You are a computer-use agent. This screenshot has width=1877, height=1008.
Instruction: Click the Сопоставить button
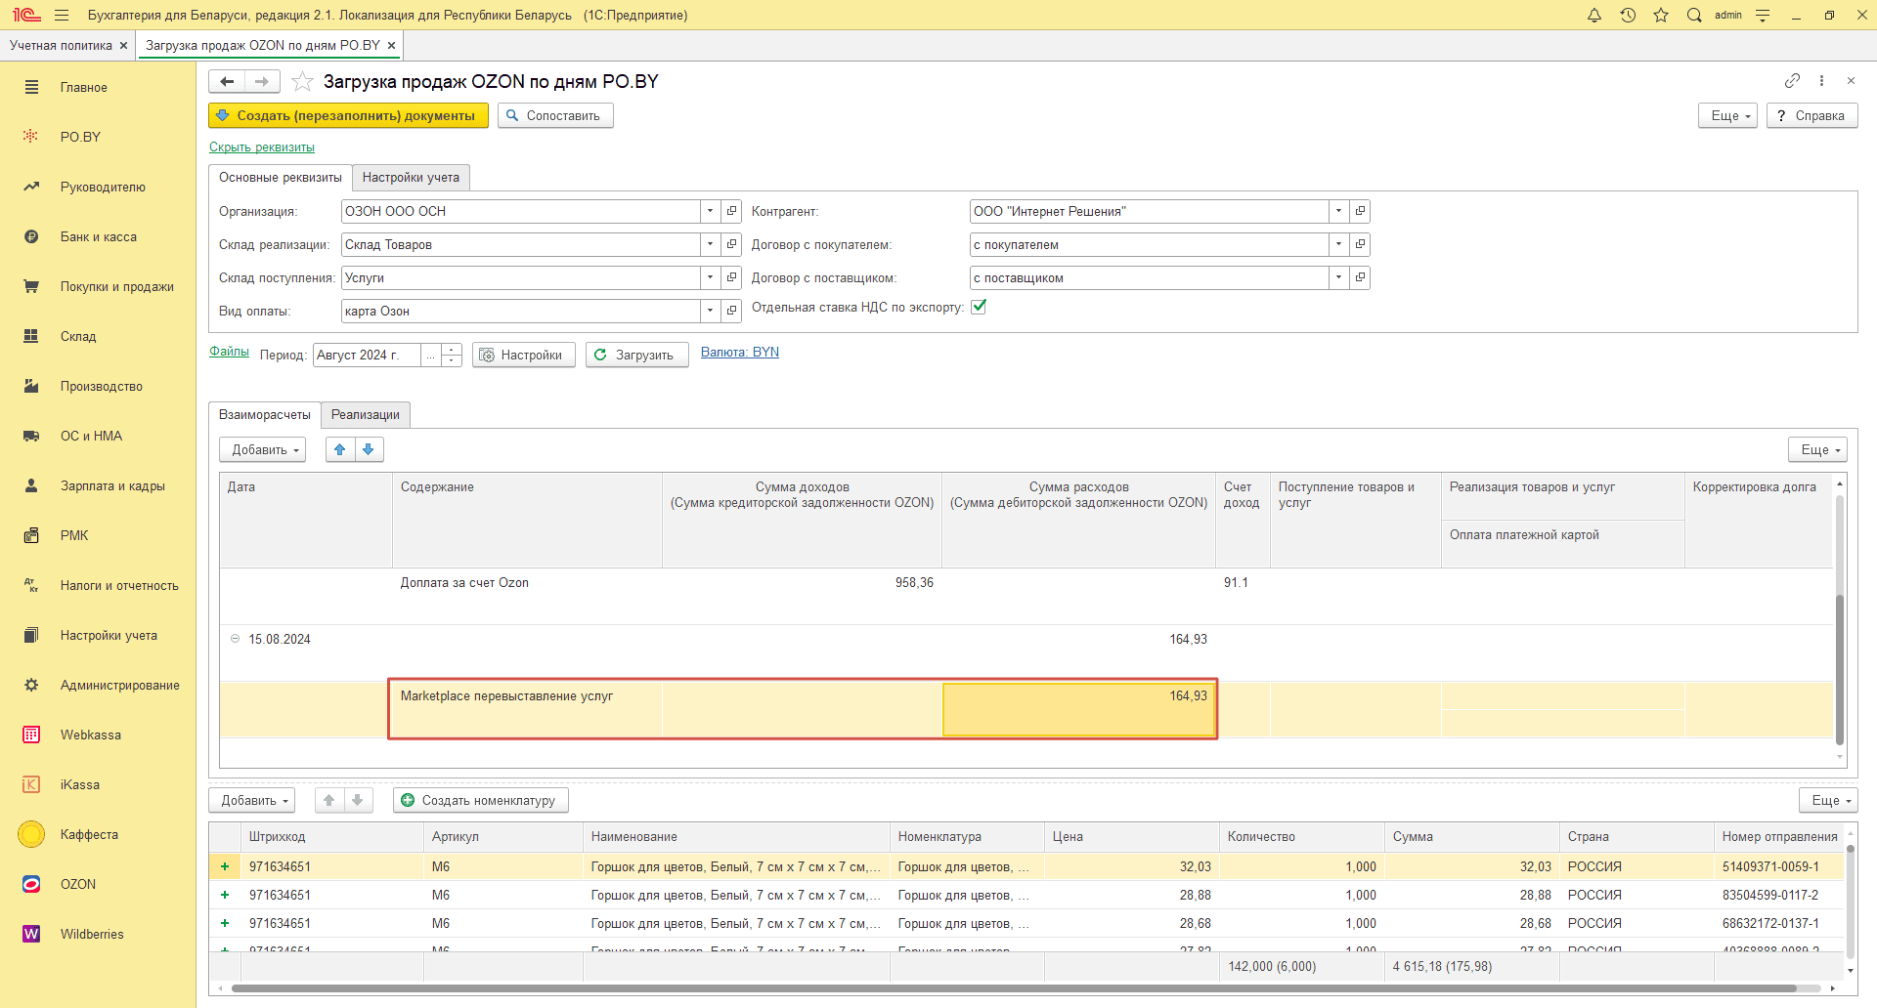point(555,115)
